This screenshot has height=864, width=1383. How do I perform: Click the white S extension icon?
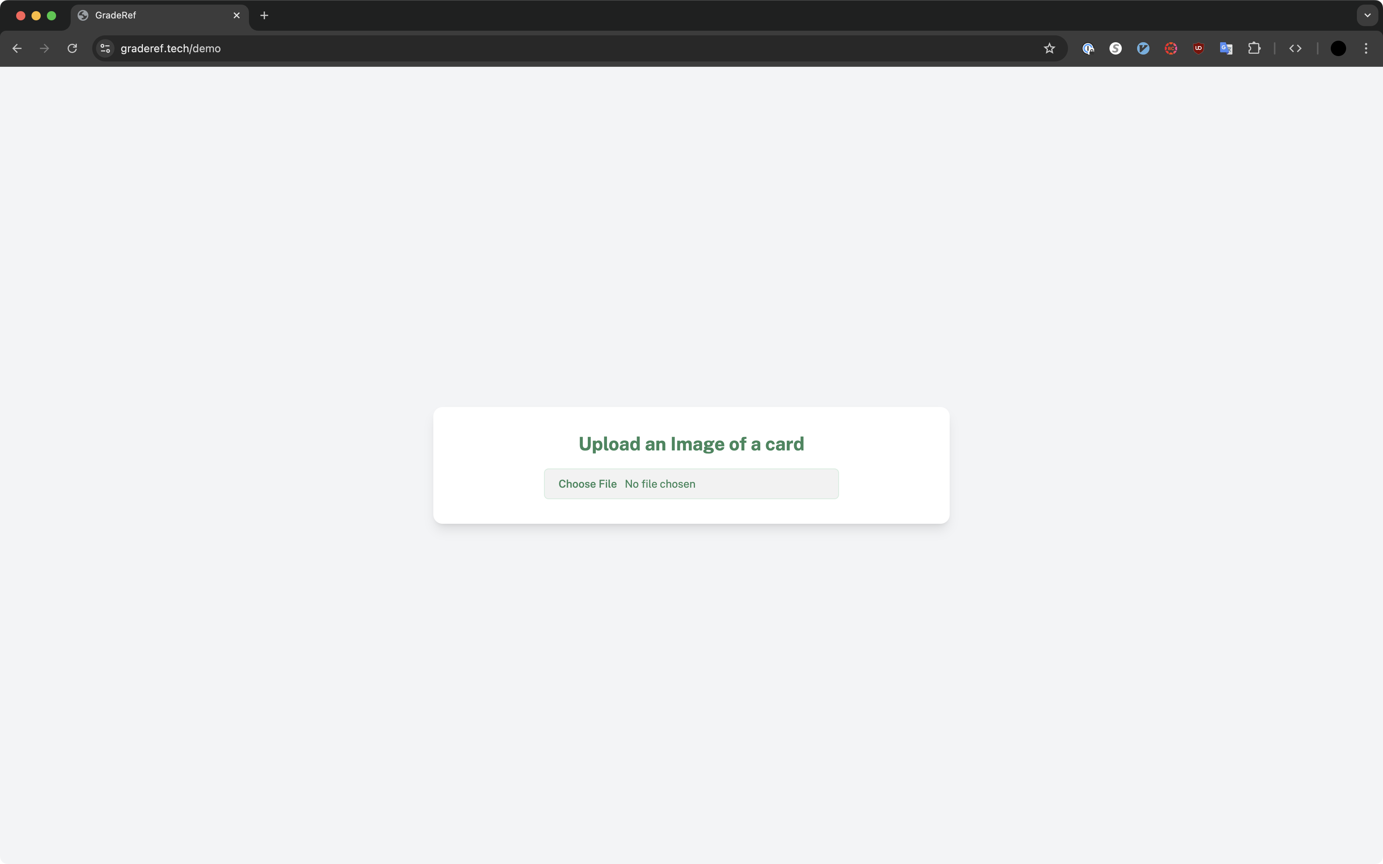pyautogui.click(x=1116, y=48)
